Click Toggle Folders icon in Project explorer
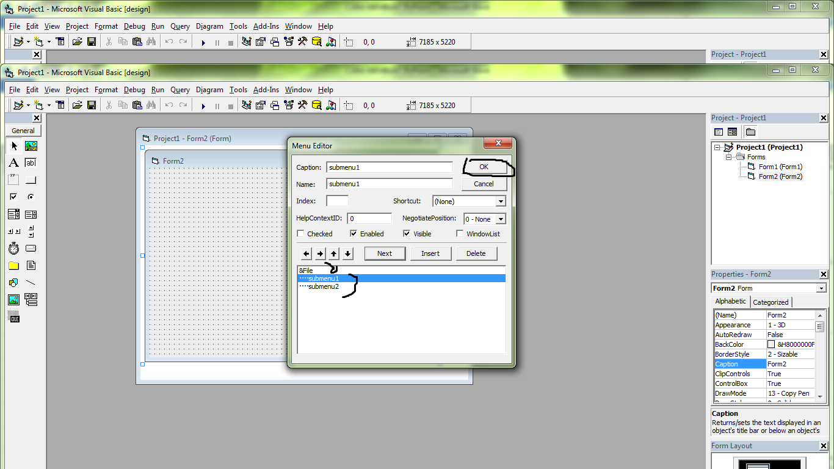 (750, 132)
